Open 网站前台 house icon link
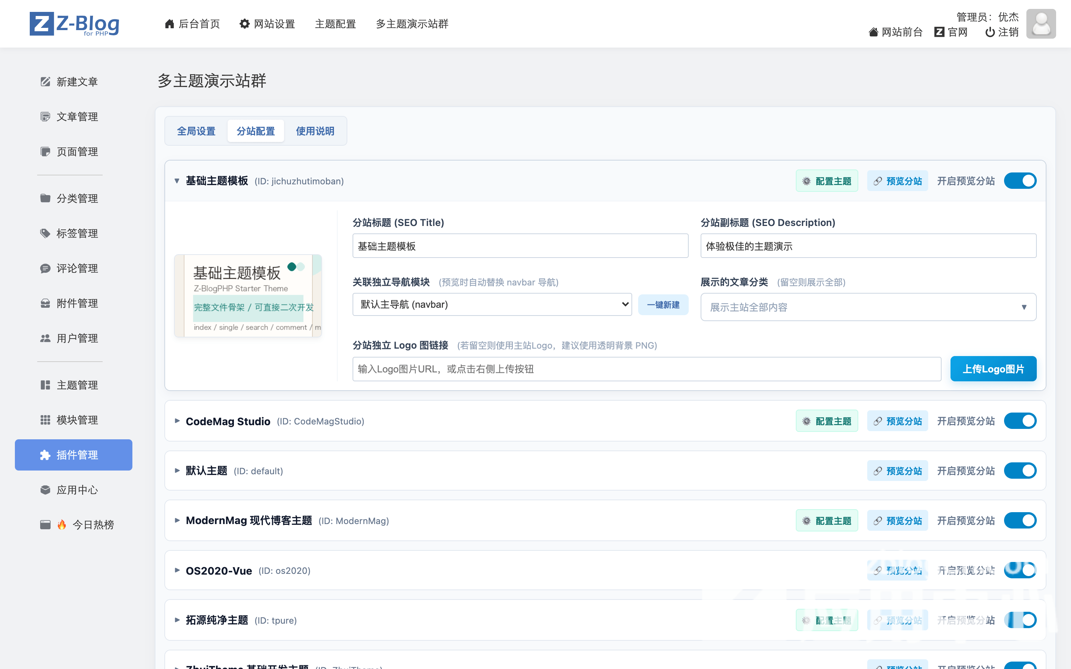Viewport: 1071px width, 669px height. click(x=895, y=32)
